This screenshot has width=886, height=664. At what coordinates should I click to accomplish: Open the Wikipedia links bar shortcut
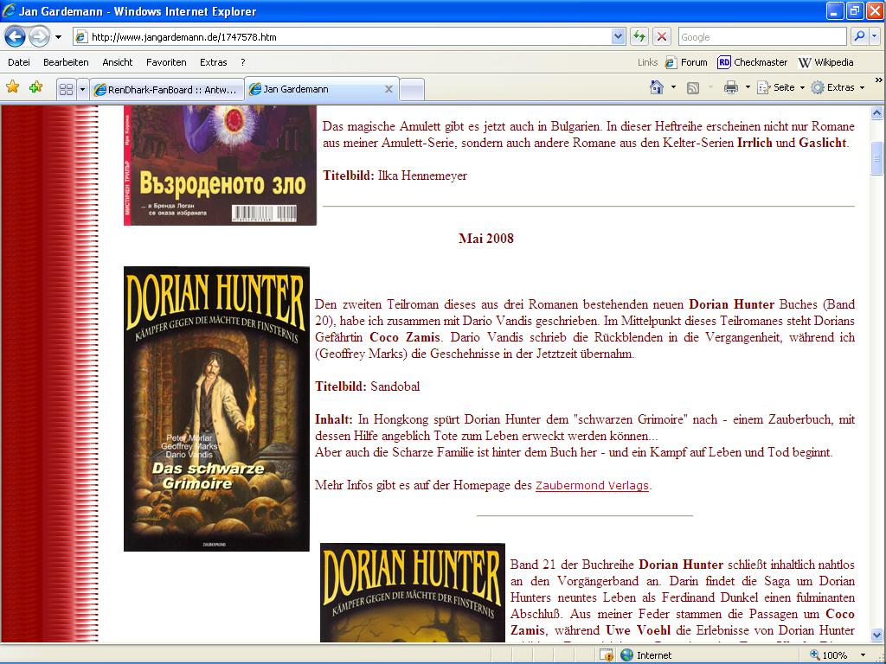coord(825,62)
